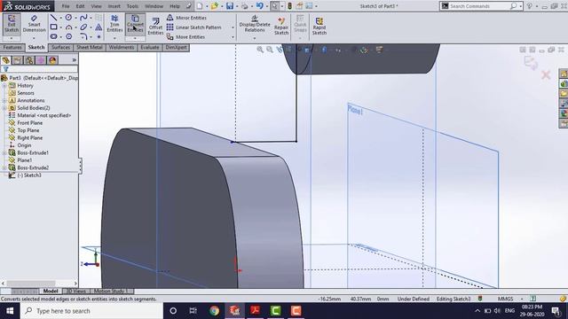This screenshot has height=319, width=568.
Task: Click the Open file folder icon
Action: (215, 6)
